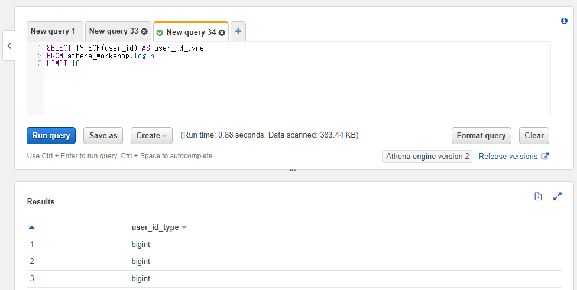Open the Release versions link

[508, 156]
